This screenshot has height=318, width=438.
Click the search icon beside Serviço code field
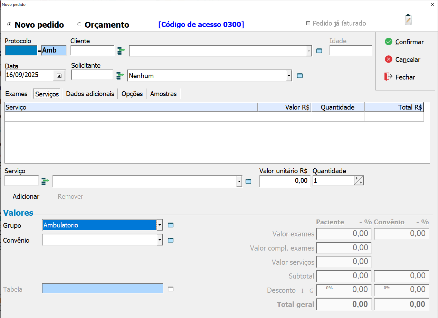(x=45, y=181)
